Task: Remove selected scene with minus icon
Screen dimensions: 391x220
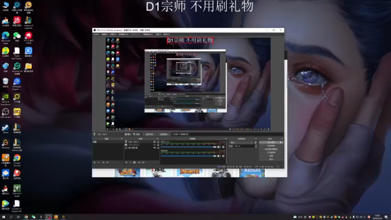Action: [x=99, y=163]
